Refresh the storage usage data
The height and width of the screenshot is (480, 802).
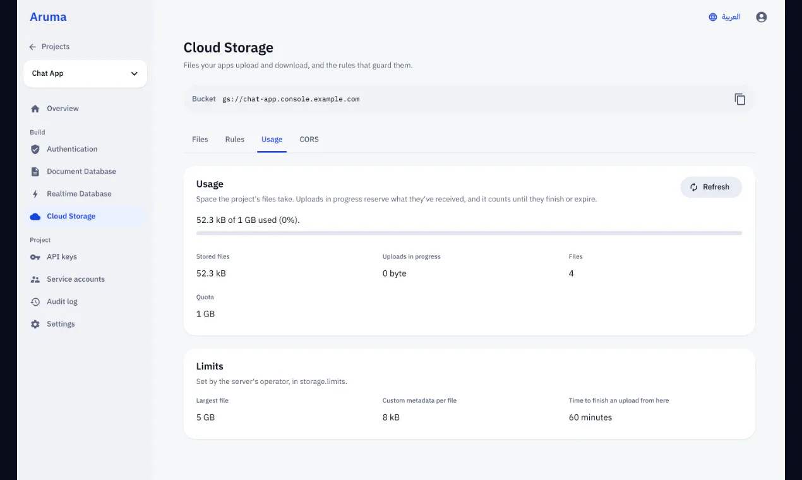pos(711,187)
